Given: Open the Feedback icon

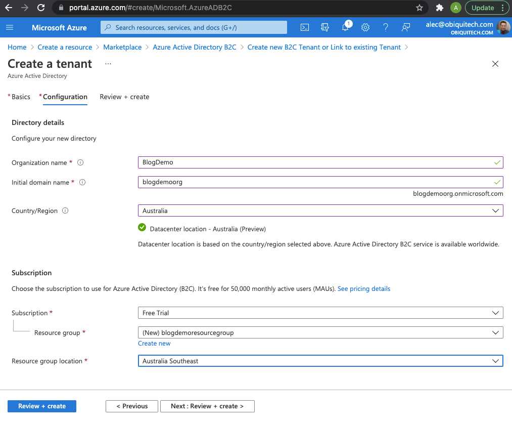Looking at the screenshot, I should point(406,27).
